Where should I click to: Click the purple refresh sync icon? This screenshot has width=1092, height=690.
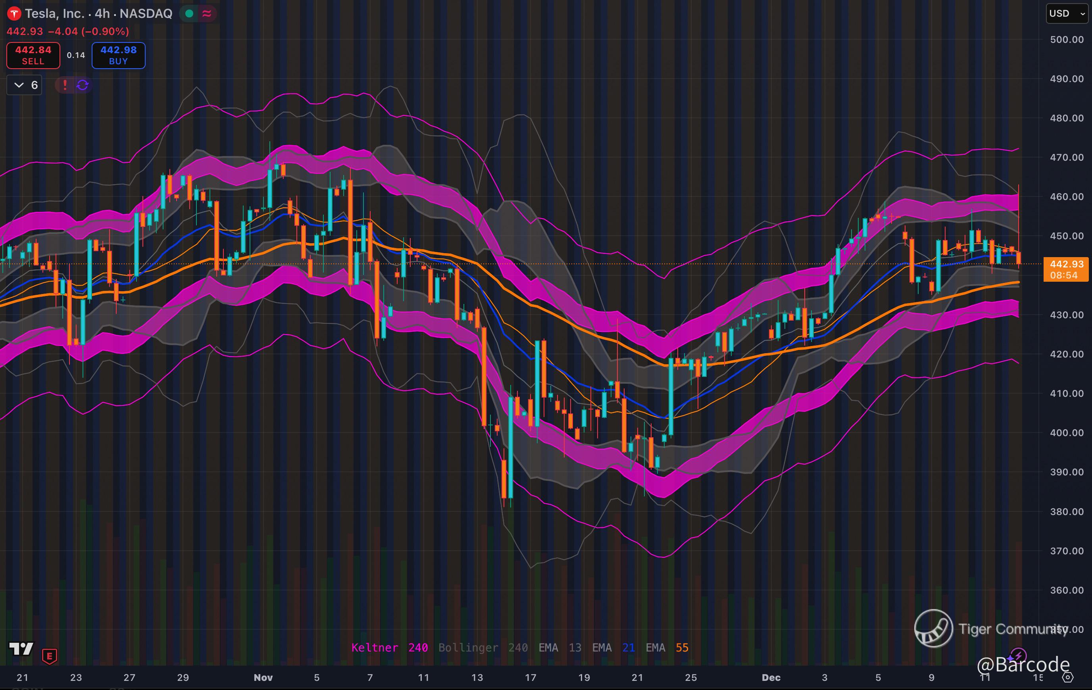click(83, 85)
